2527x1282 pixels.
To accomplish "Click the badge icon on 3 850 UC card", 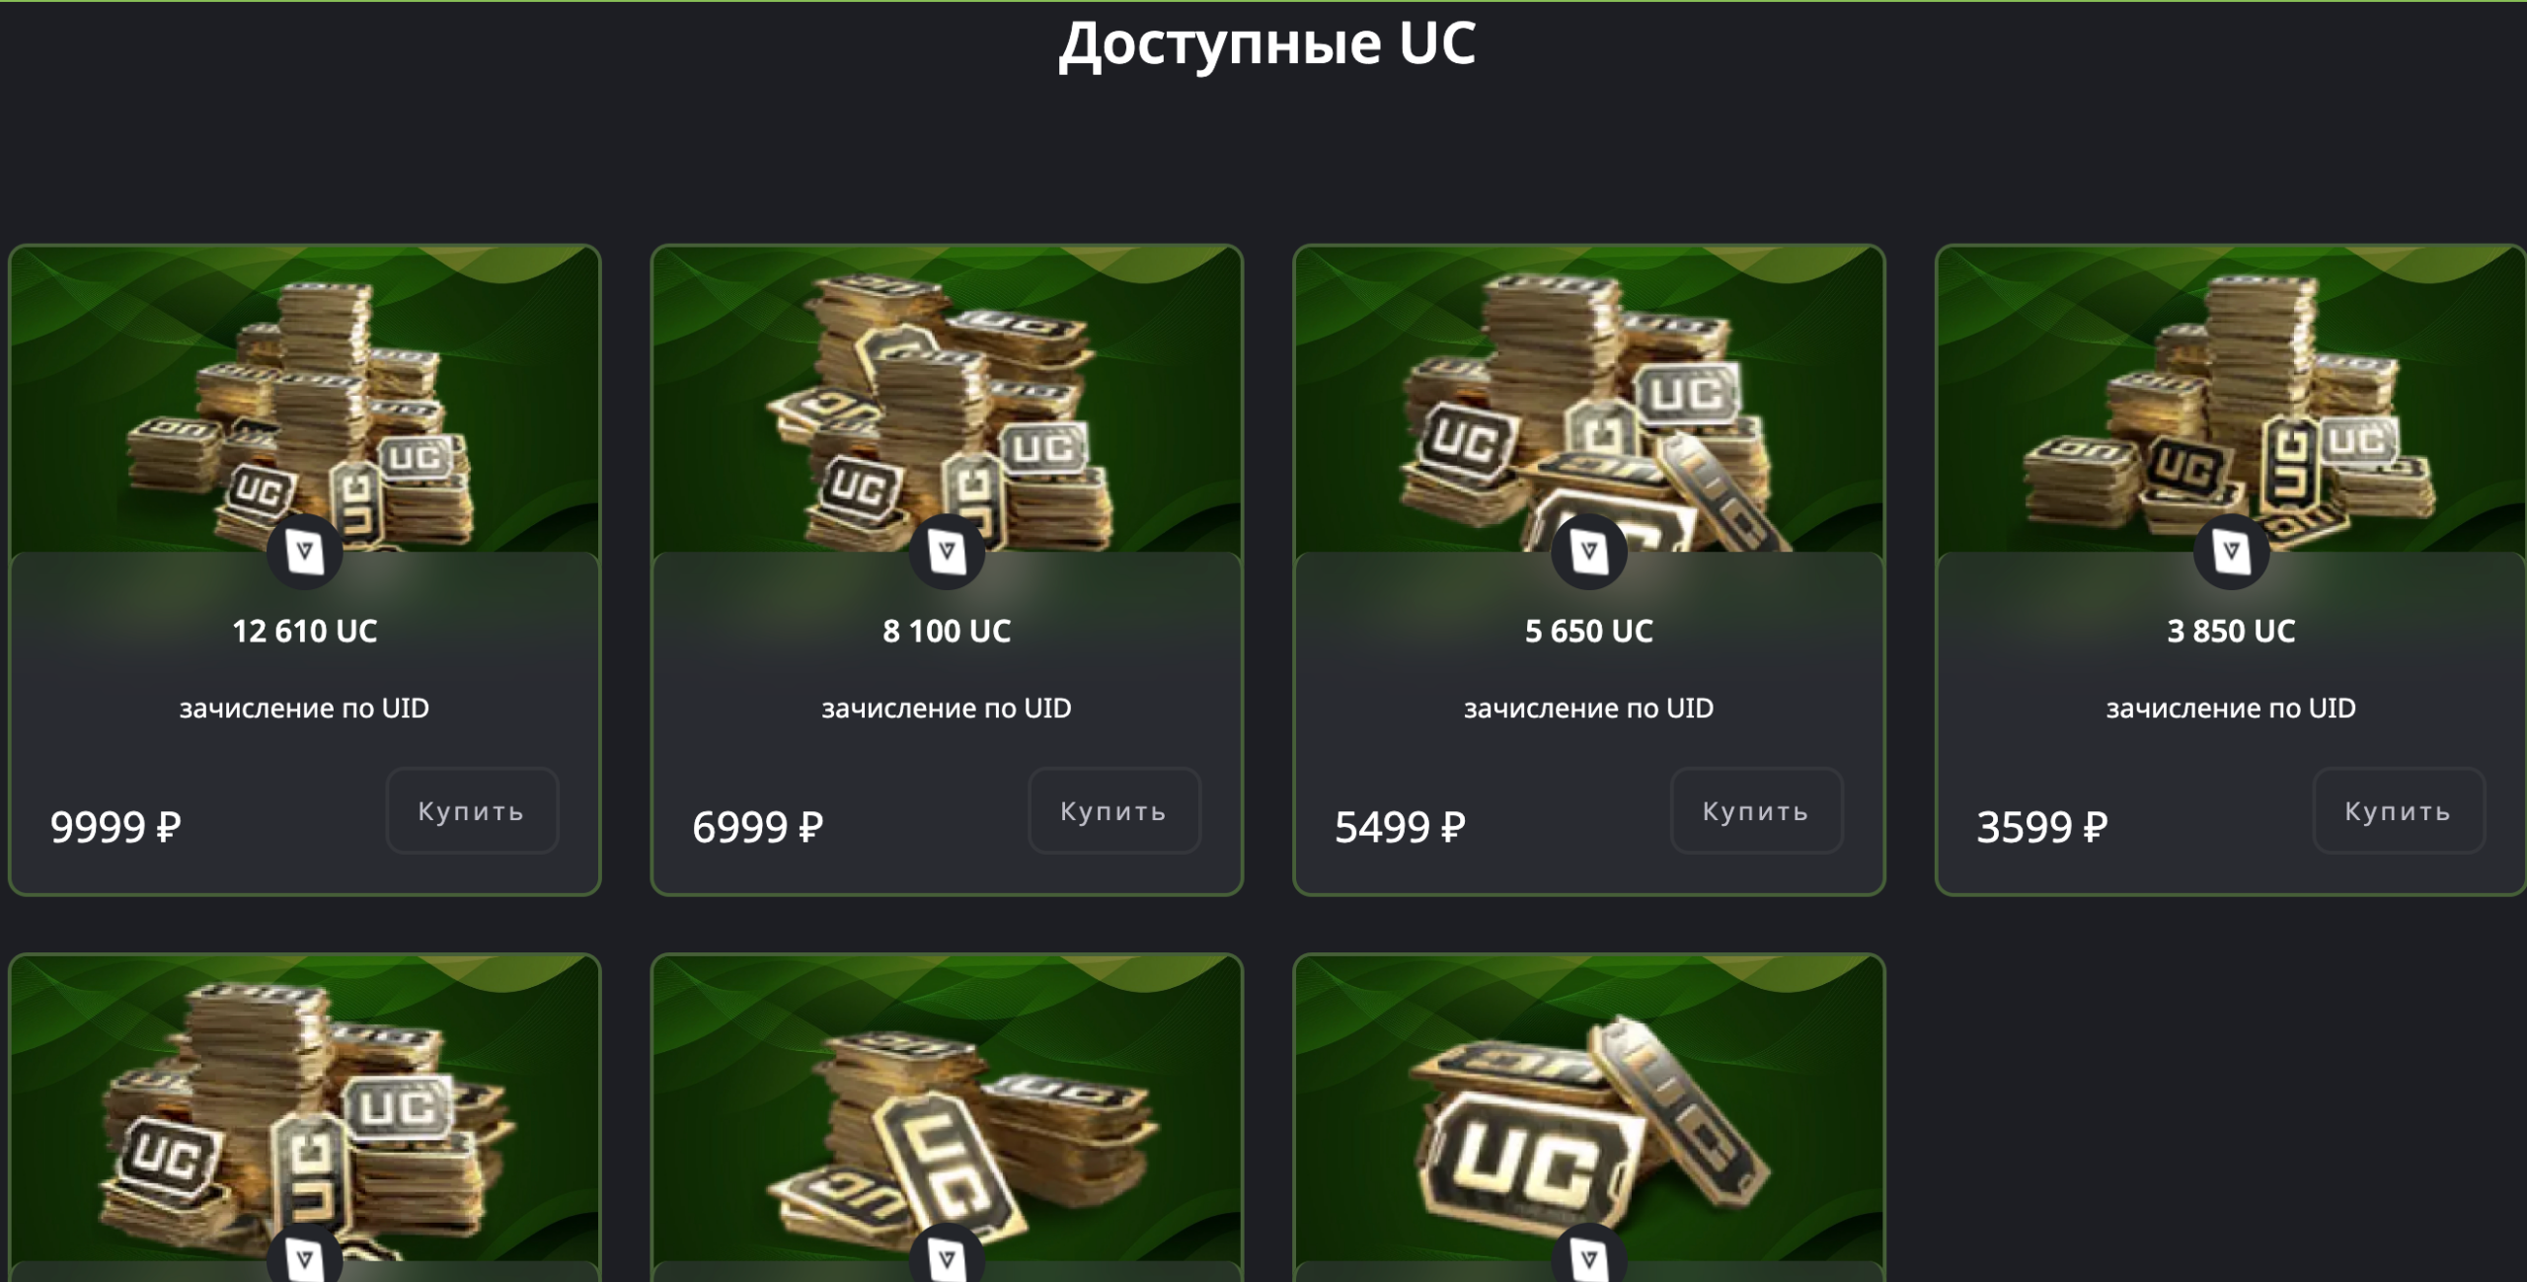I will pos(2231,551).
